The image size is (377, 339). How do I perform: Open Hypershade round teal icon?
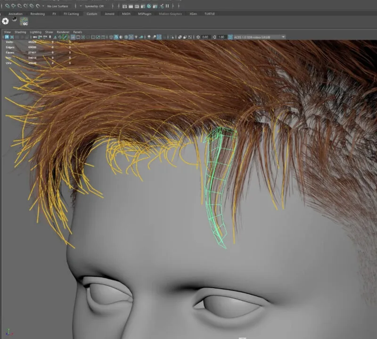pyautogui.click(x=149, y=6)
